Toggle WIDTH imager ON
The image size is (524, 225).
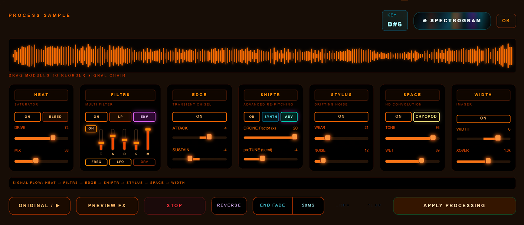tap(483, 118)
